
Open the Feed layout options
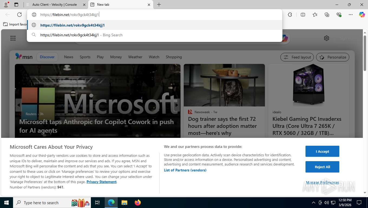297,57
